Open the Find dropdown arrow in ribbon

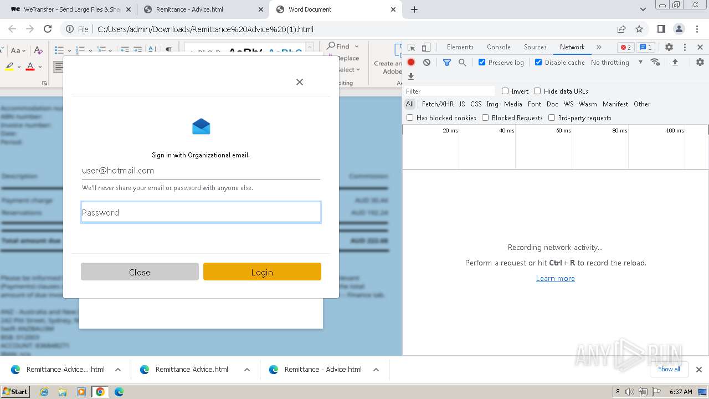point(357,47)
